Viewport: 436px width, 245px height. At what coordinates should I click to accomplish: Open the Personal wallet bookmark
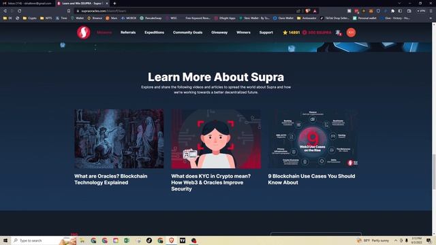coord(364,18)
